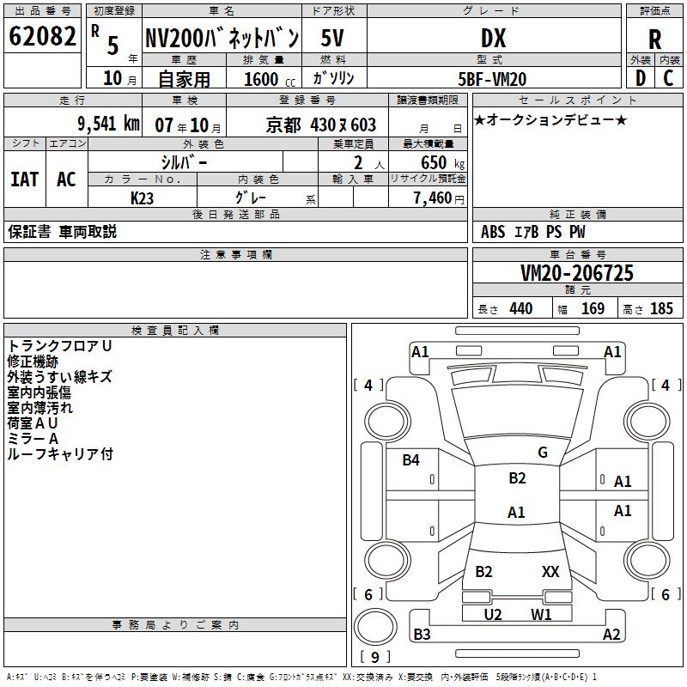Select the note 外装うすい線キズ

[x=59, y=377]
